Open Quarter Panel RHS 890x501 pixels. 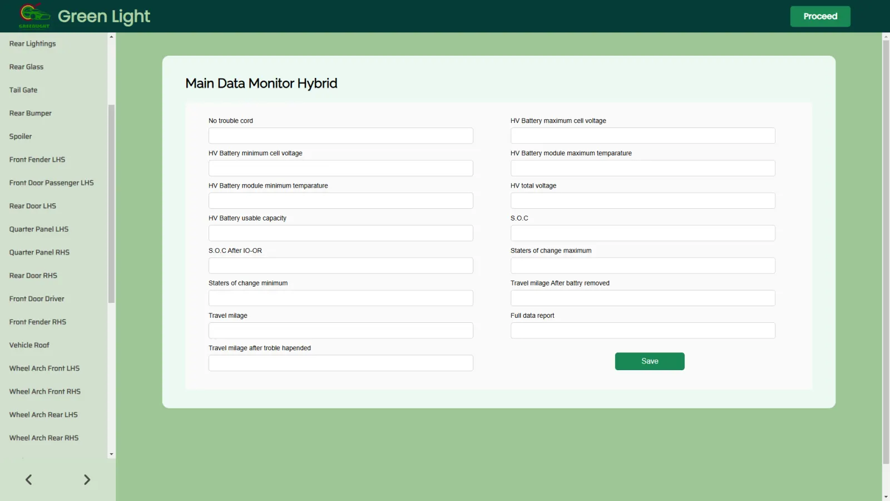pyautogui.click(x=39, y=252)
